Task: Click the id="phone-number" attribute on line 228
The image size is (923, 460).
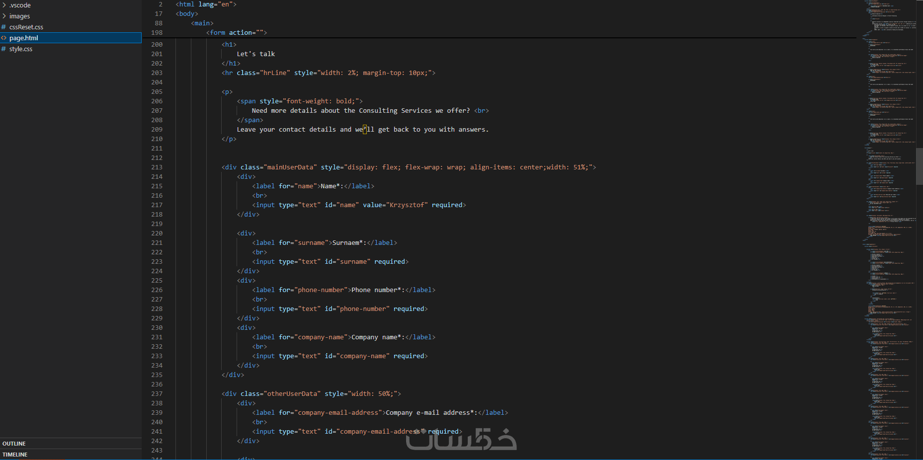Action: coord(357,309)
